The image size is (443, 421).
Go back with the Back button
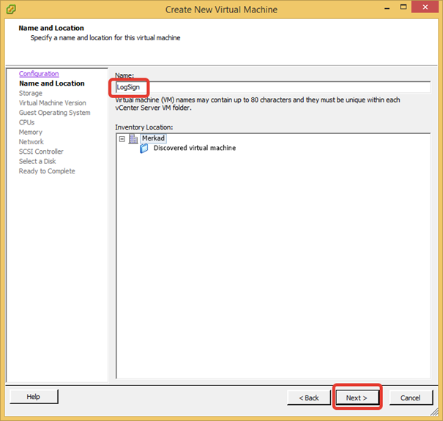[x=308, y=398]
